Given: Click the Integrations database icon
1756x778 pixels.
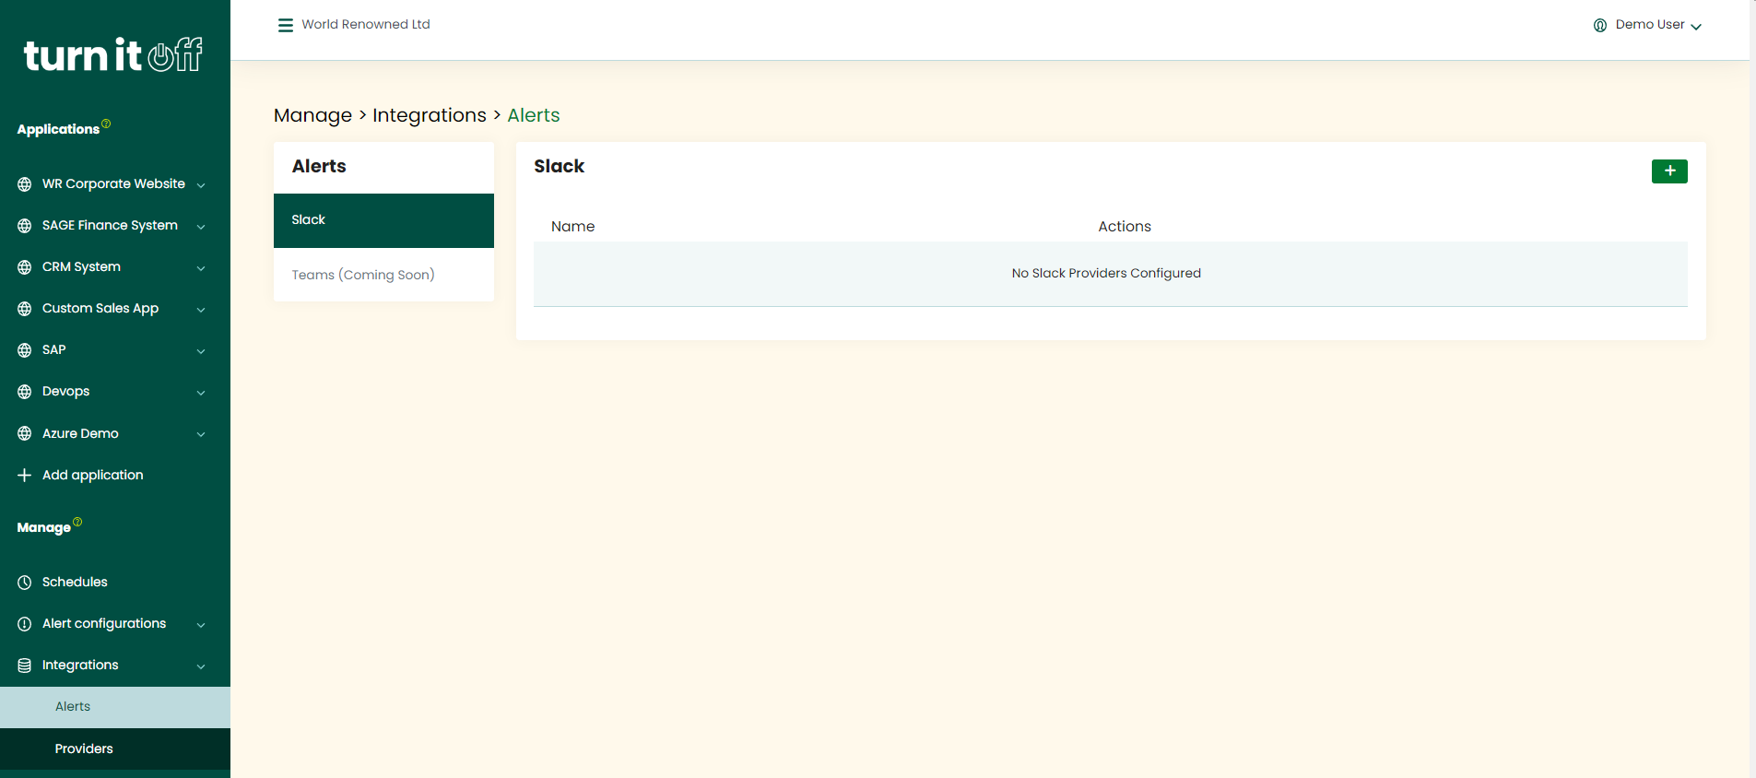Looking at the screenshot, I should pos(25,666).
